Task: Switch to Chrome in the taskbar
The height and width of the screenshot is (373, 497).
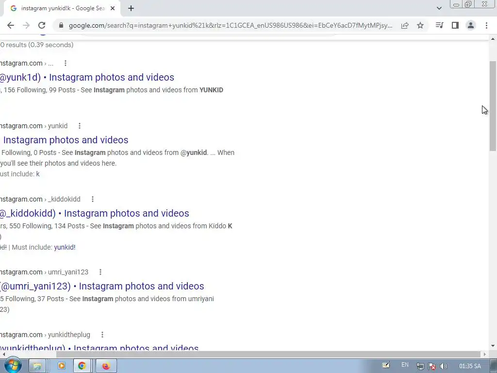Action: (82, 366)
